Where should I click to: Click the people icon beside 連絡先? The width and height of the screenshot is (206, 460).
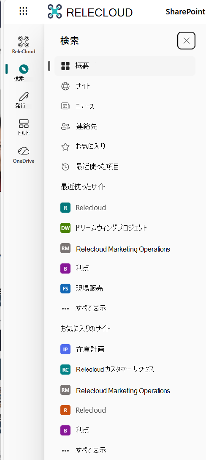pyautogui.click(x=65, y=126)
